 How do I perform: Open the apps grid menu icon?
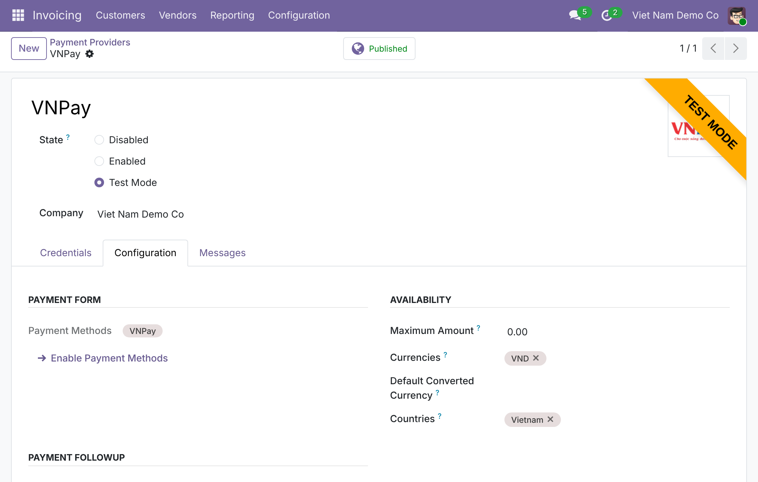(18, 15)
